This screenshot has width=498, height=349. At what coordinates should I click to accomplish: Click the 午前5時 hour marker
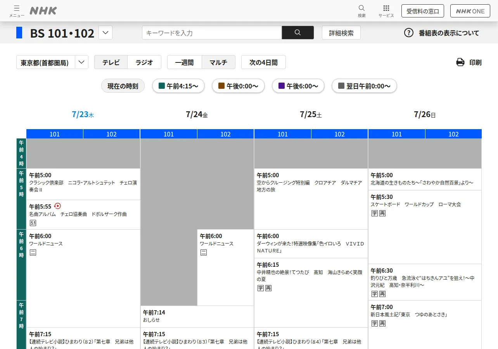tap(21, 199)
